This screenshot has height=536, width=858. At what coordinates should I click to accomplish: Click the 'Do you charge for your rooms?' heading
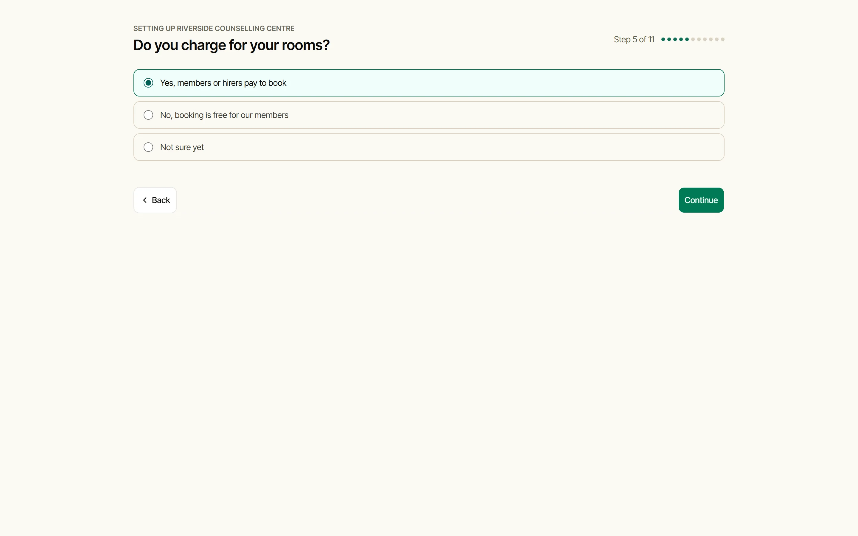[x=231, y=45]
